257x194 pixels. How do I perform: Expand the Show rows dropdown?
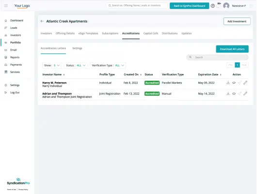(52, 66)
